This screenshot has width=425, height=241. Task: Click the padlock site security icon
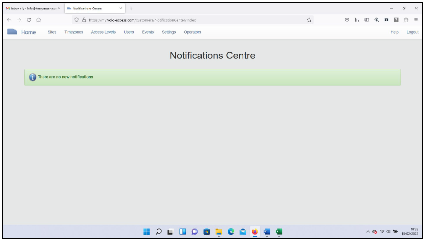84,20
